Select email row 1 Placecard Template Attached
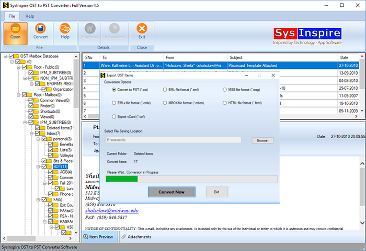This screenshot has height=251, width=366. (x=221, y=65)
